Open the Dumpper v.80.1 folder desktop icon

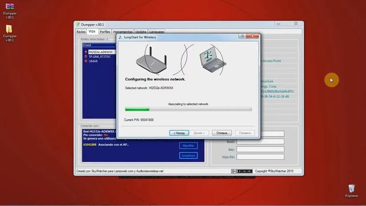tap(10, 33)
